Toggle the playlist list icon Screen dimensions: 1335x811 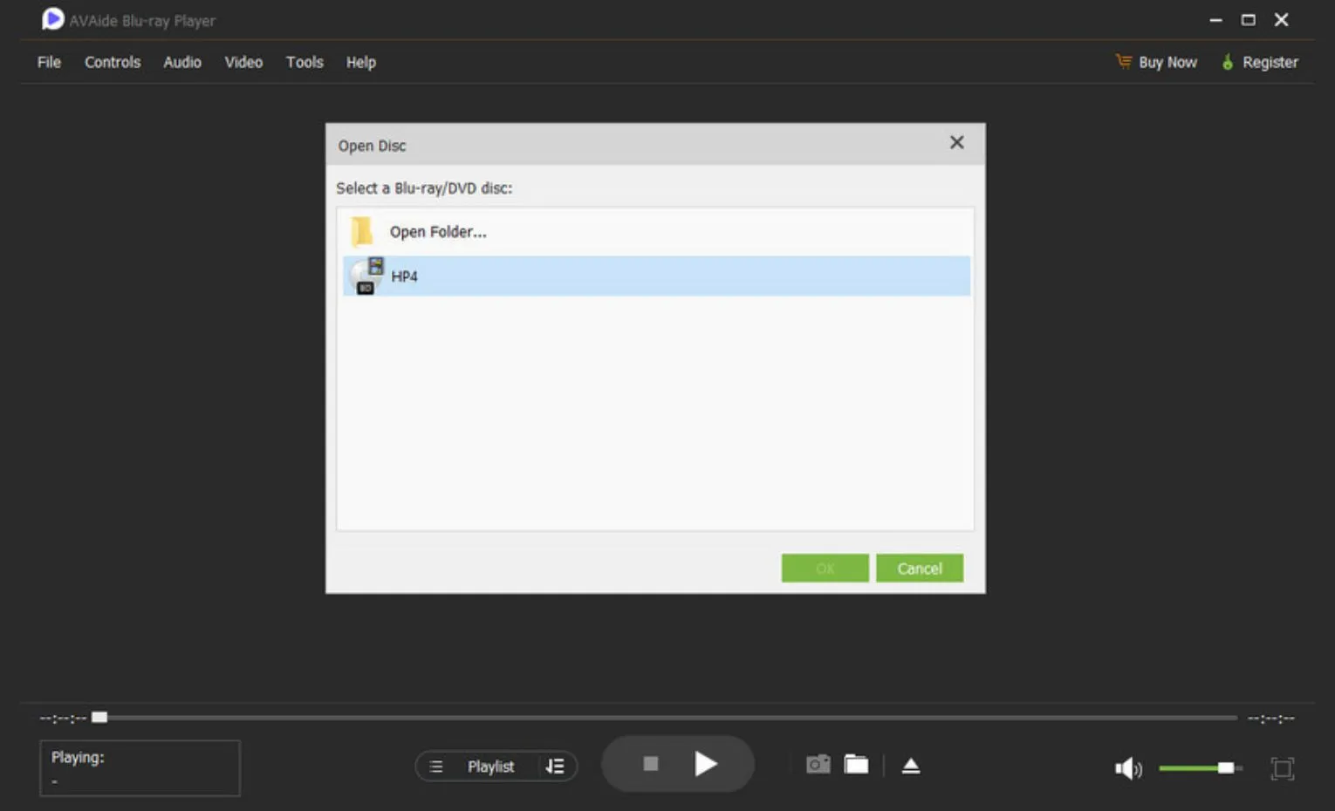(x=436, y=767)
